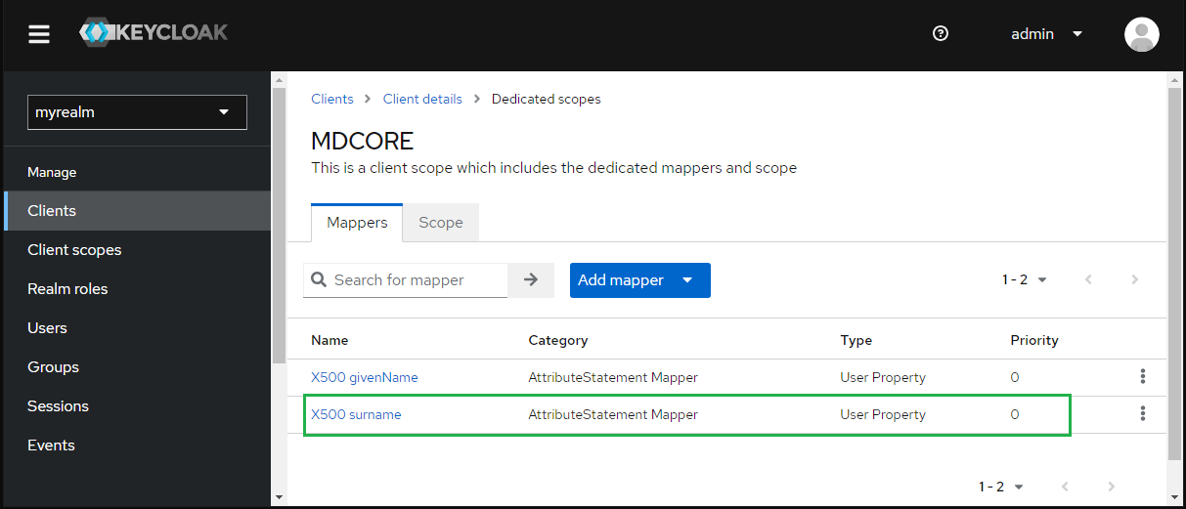Open kebab menu for X500 surname
The width and height of the screenshot is (1186, 509).
click(1142, 414)
